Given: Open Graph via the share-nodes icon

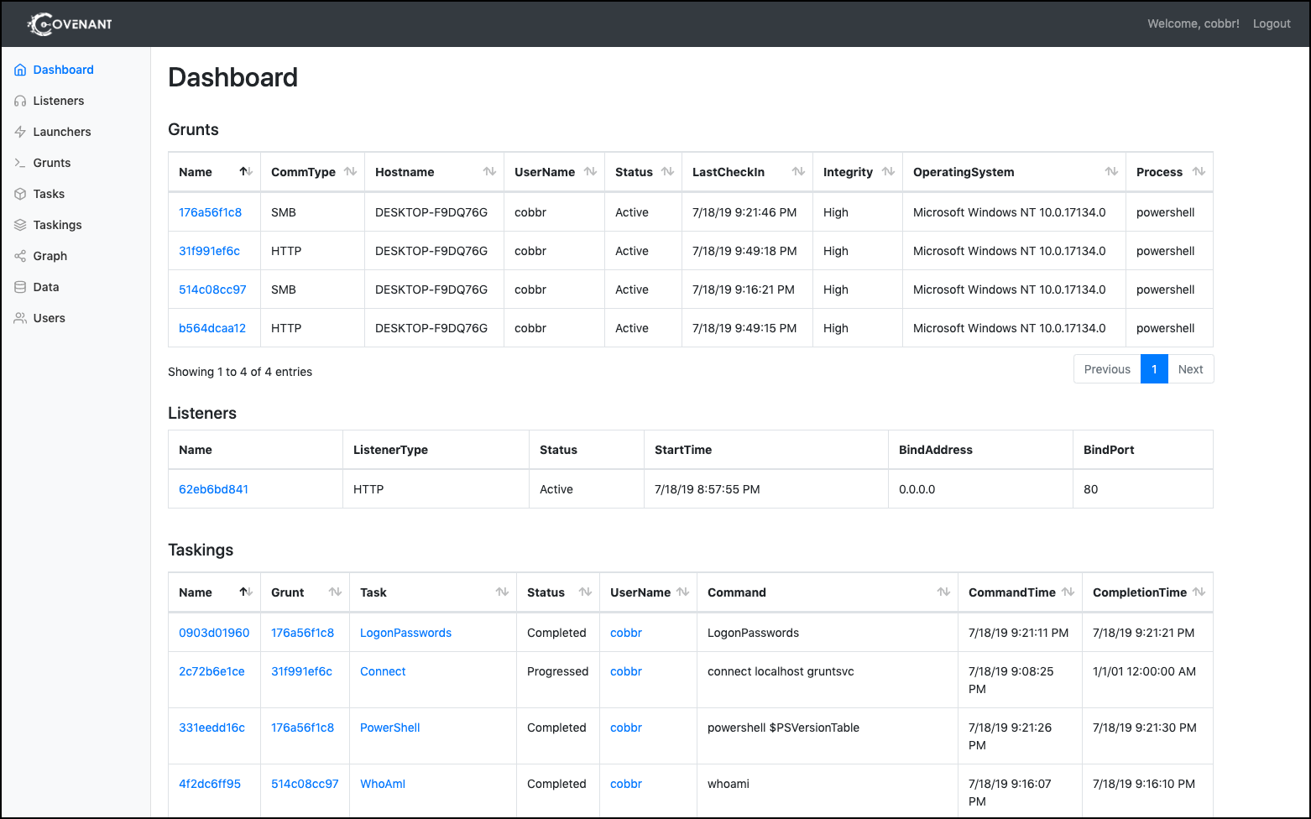Looking at the screenshot, I should 20,256.
